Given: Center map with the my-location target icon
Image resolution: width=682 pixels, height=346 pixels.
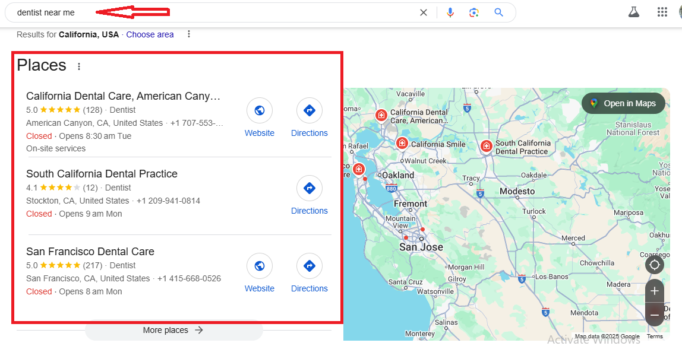Looking at the screenshot, I should click(x=654, y=265).
